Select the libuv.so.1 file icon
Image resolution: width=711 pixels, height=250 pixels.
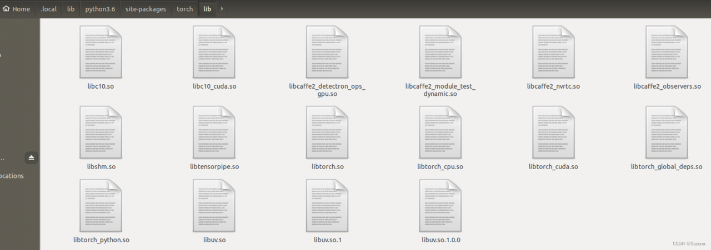click(x=327, y=206)
